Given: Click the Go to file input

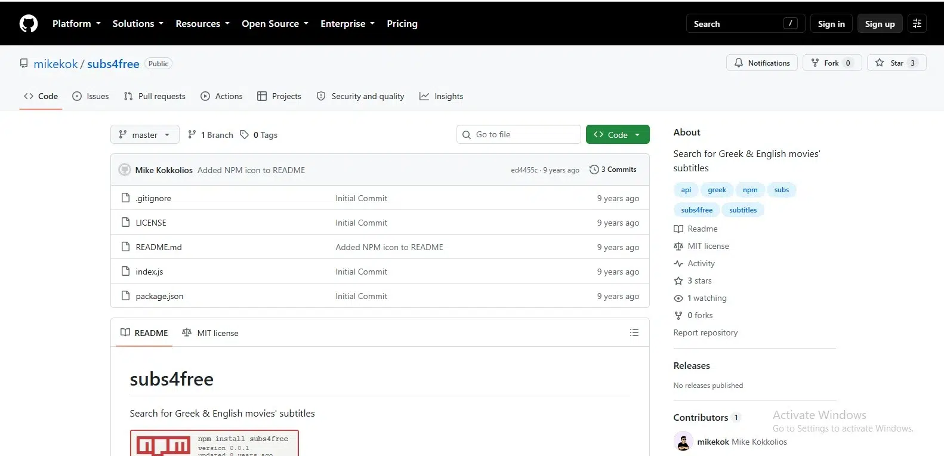Looking at the screenshot, I should [x=519, y=134].
